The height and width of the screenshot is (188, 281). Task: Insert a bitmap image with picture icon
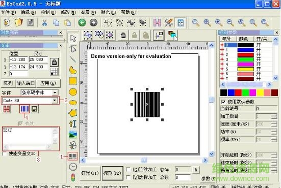coord(73,135)
